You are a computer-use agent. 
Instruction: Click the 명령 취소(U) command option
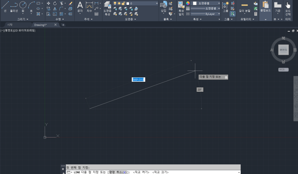click(x=118, y=172)
